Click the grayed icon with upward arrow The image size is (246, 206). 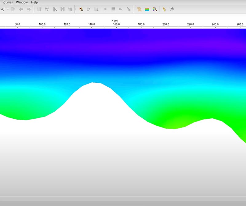point(89,9)
